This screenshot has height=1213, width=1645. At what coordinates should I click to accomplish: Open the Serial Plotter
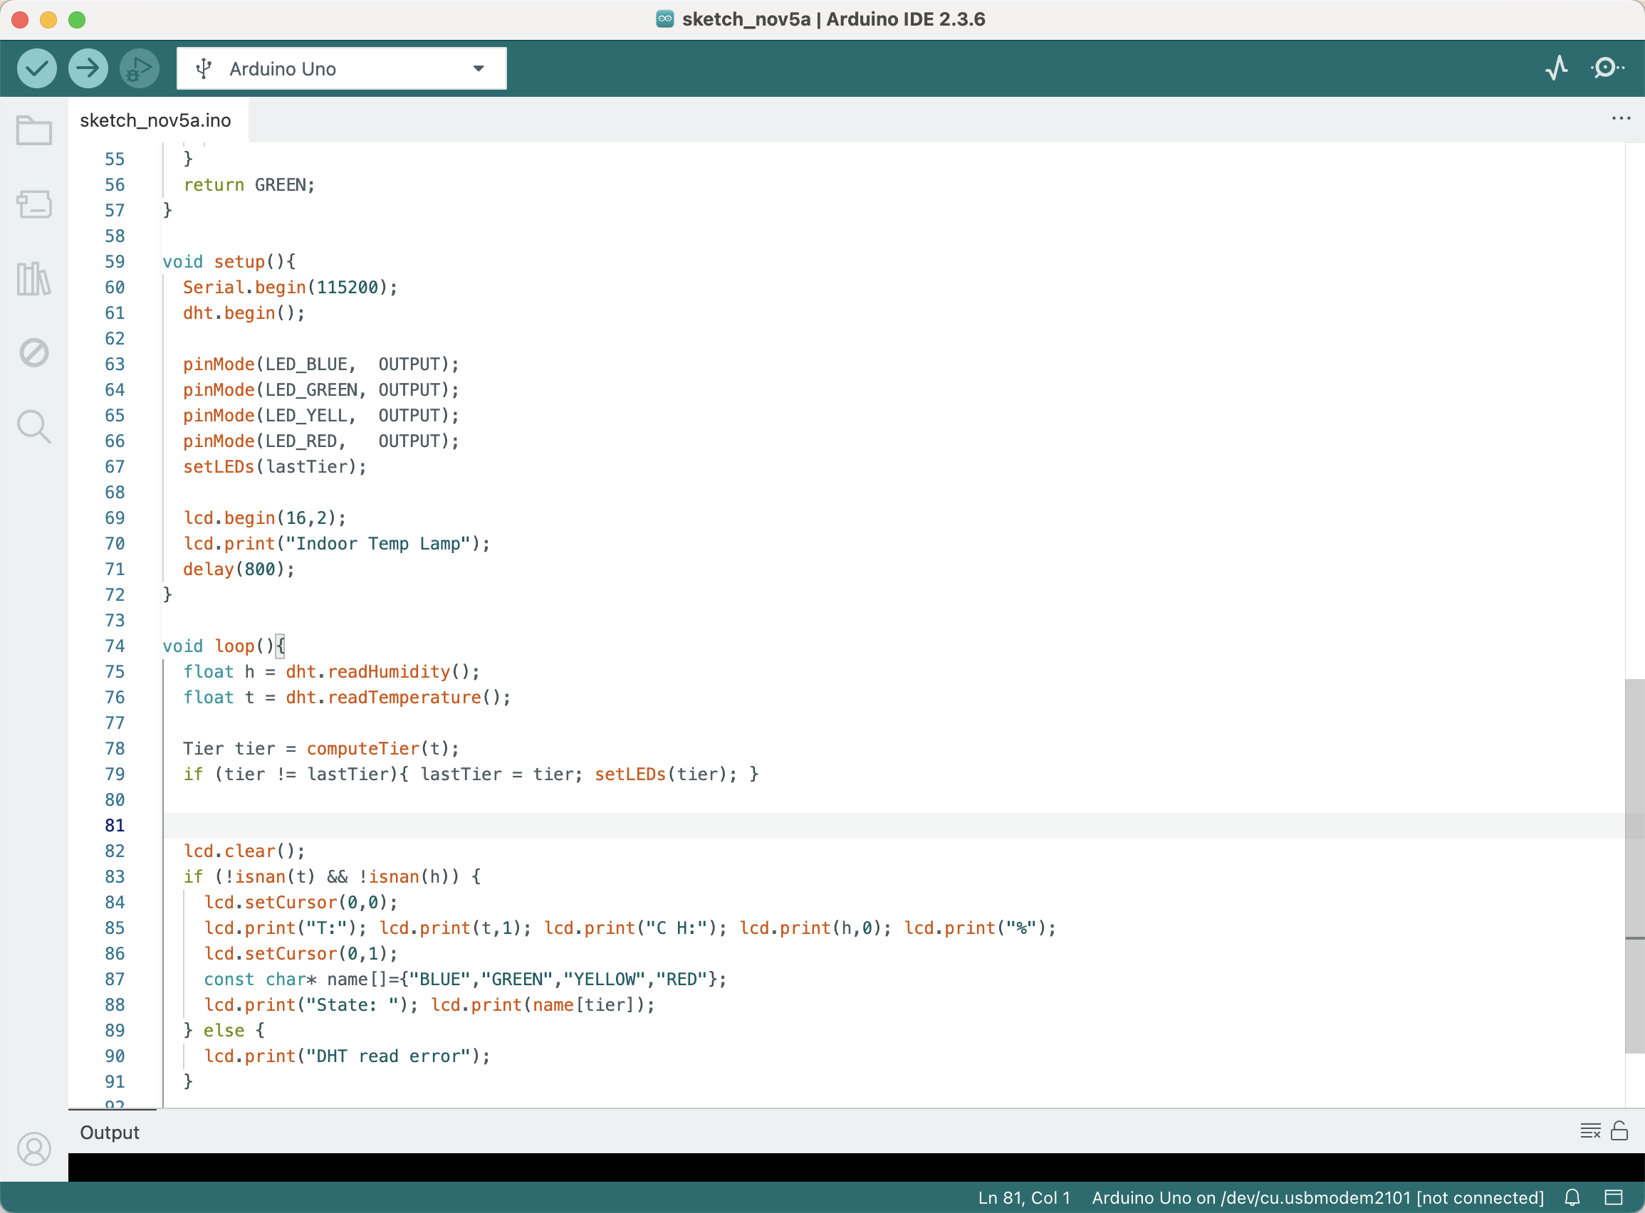(x=1556, y=68)
